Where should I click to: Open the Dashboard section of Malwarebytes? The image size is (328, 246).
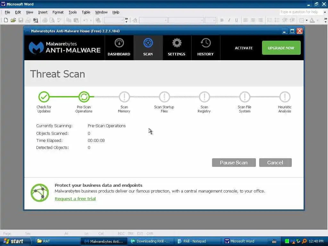pyautogui.click(x=119, y=48)
